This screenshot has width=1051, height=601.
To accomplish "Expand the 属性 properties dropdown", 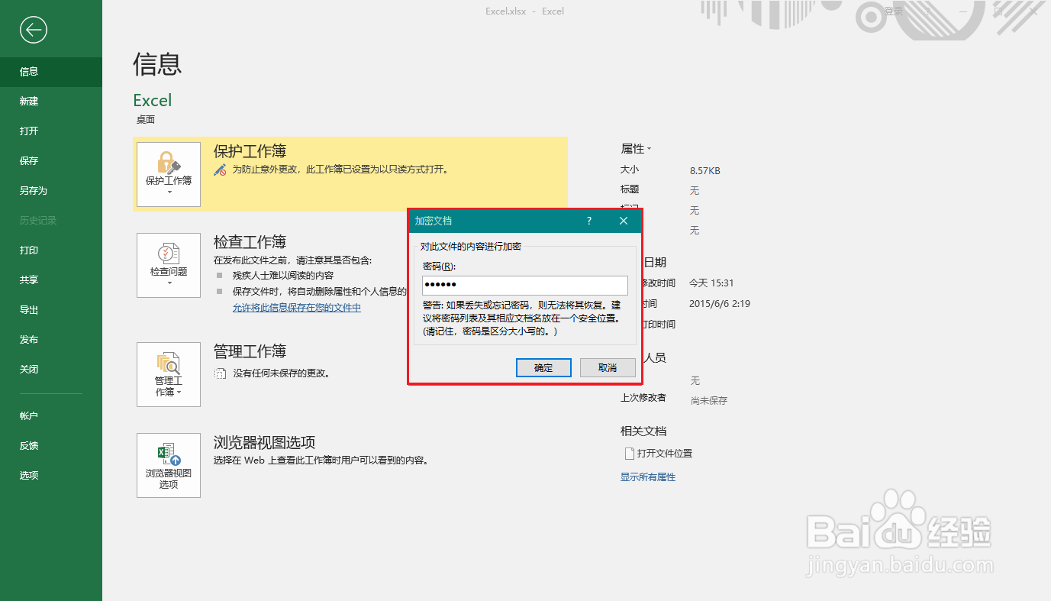I will (x=636, y=149).
